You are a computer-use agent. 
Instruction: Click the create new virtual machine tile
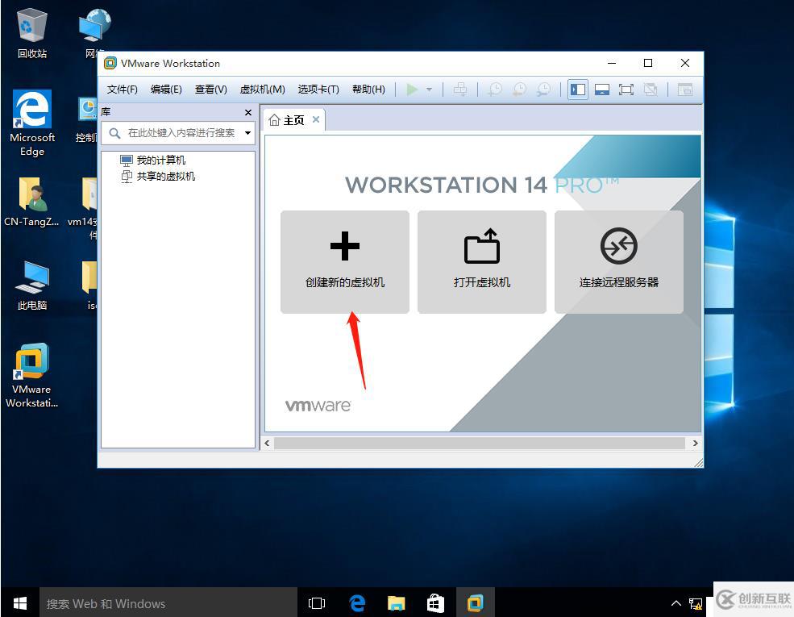pyautogui.click(x=344, y=261)
